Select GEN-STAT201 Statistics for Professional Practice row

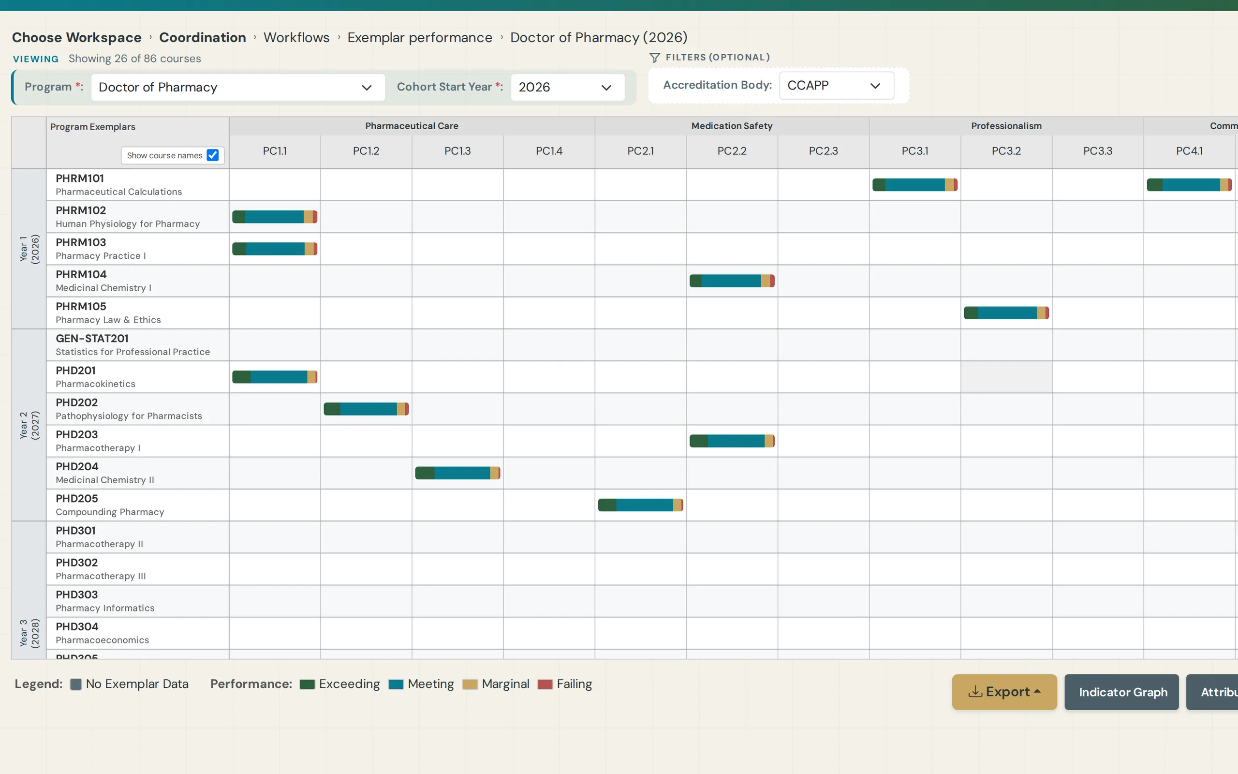(138, 345)
